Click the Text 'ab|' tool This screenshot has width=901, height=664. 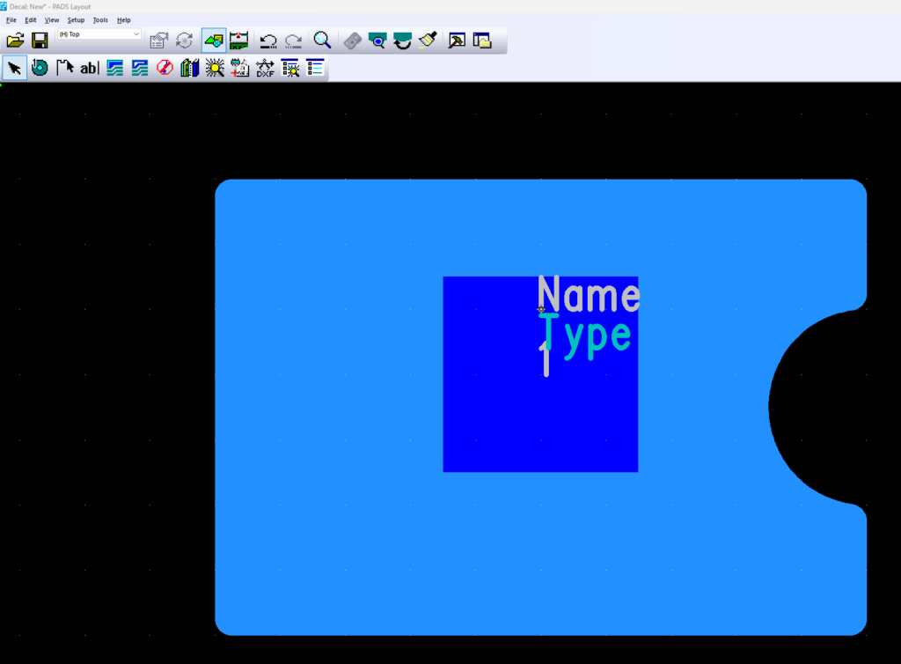pyautogui.click(x=89, y=68)
